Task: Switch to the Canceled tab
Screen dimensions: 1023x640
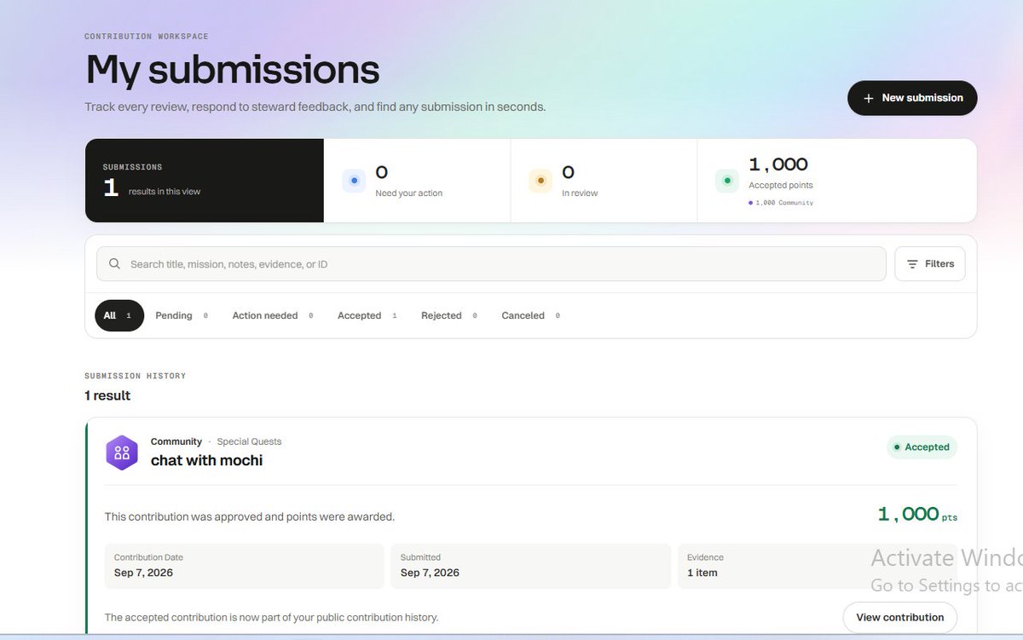Action: tap(530, 315)
